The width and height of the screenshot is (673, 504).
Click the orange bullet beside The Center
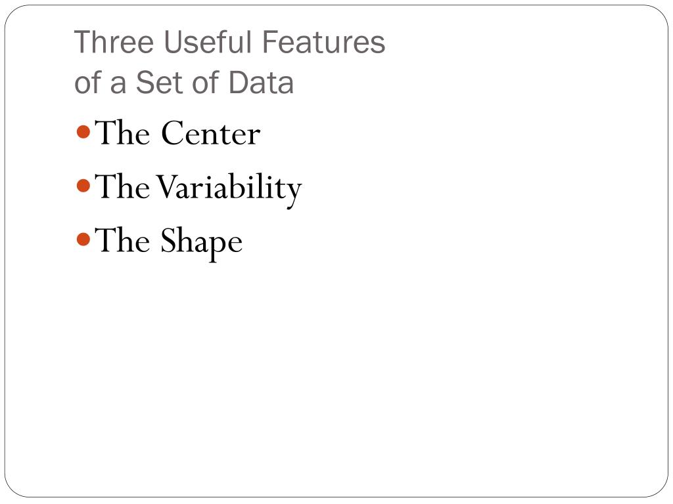click(x=83, y=133)
